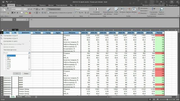Image resolution: width=180 pixels, height=101 pixels.
Task: Click the zoom slider in status bar
Action: coord(167,100)
